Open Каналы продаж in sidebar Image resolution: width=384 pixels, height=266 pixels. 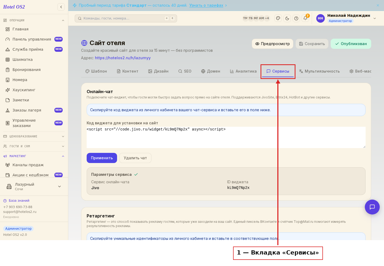[x=34, y=165]
